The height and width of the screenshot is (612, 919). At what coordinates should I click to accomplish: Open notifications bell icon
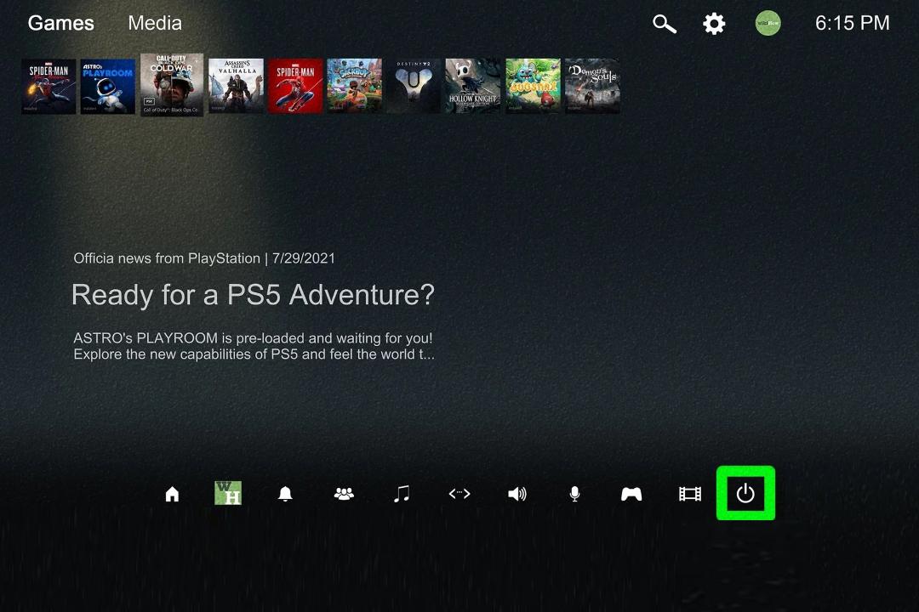(x=285, y=494)
